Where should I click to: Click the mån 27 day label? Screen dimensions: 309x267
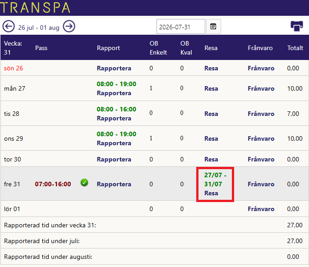(x=14, y=88)
